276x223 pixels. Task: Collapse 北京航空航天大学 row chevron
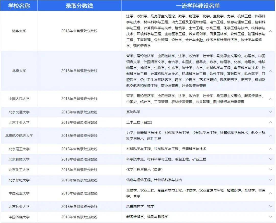point(271,136)
